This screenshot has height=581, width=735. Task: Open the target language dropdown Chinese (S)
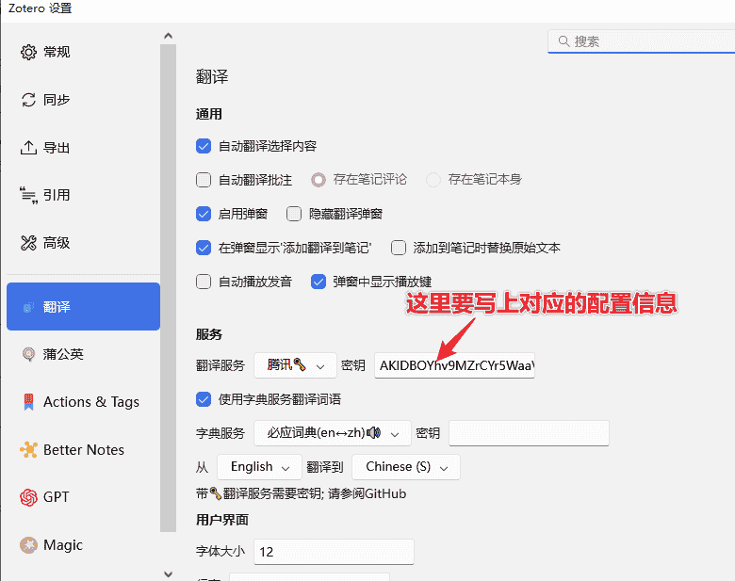coord(406,467)
